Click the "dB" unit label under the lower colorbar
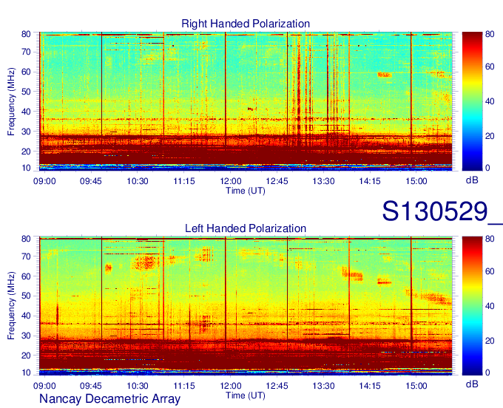Viewport: 503px width, 408px height. click(472, 384)
